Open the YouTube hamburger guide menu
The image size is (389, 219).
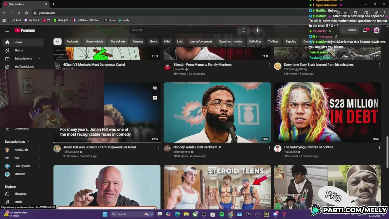click(7, 30)
